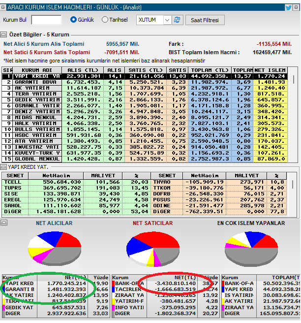
Task: Select the KUVEYT-TURK row
Action: tap(145, 153)
